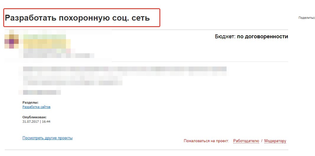The image size is (315, 156).
Task: Click the publication time 16:44
Action: coord(46,121)
